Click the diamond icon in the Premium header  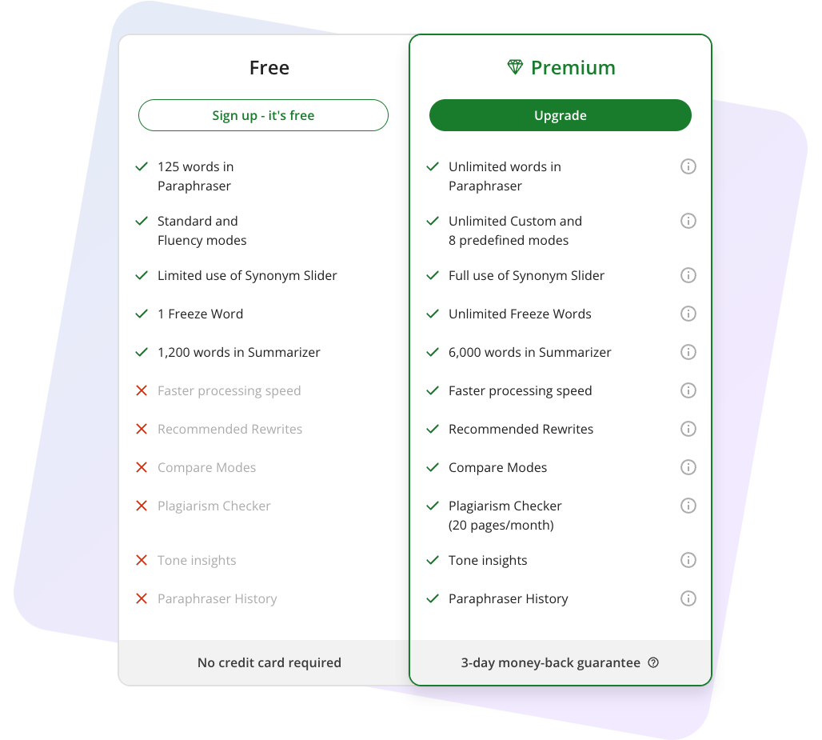coord(517,67)
